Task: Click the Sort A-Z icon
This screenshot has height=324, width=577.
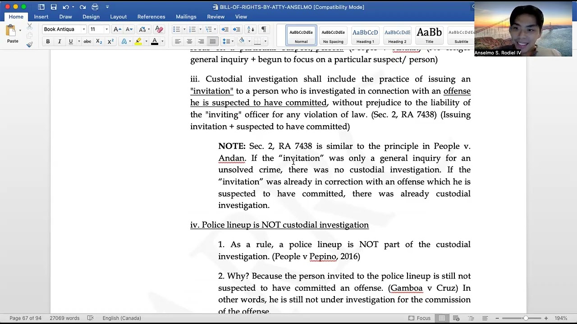Action: pos(251,29)
